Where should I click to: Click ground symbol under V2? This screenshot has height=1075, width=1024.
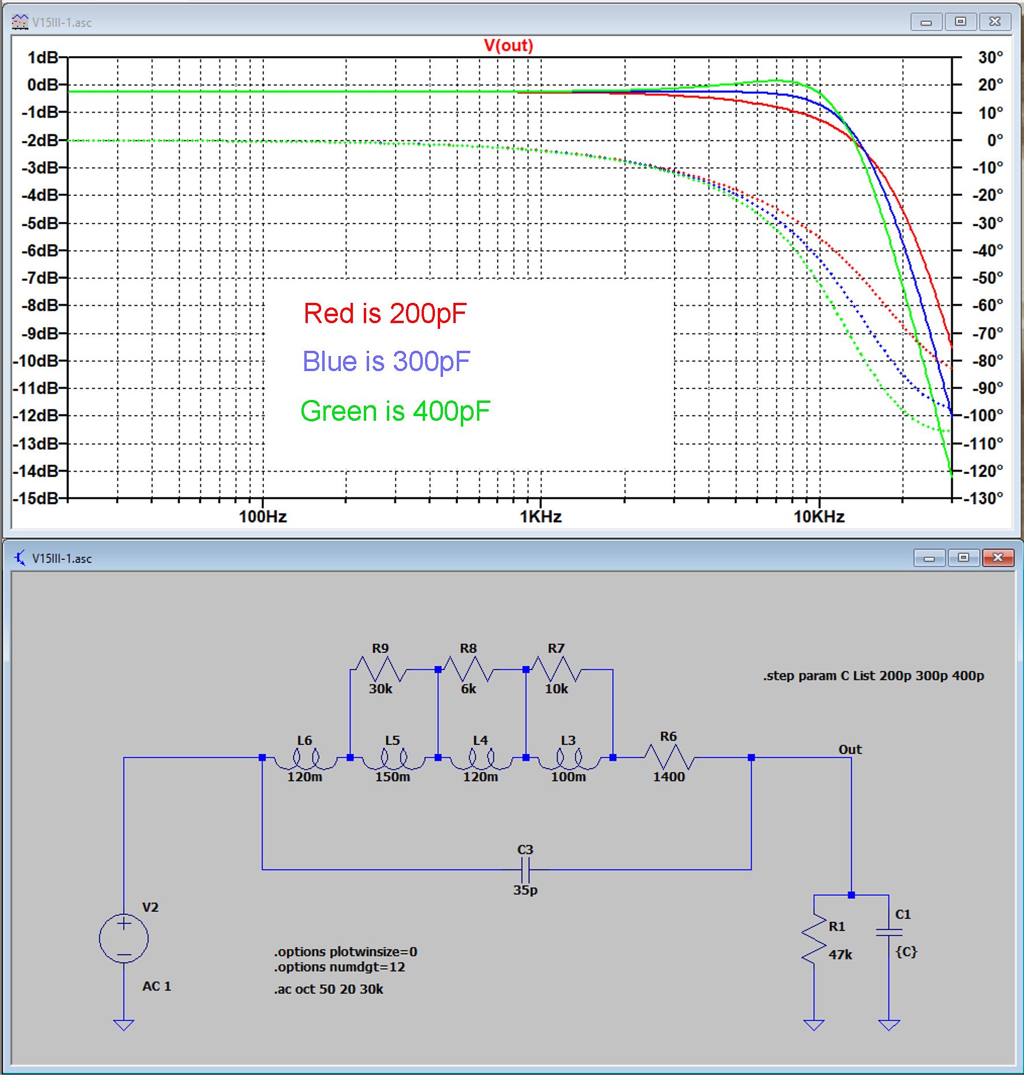coord(124,1025)
